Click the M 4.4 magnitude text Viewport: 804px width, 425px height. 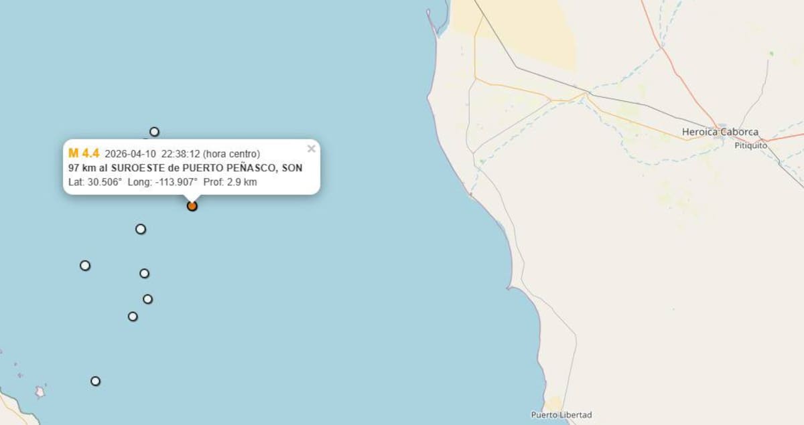pyautogui.click(x=84, y=153)
